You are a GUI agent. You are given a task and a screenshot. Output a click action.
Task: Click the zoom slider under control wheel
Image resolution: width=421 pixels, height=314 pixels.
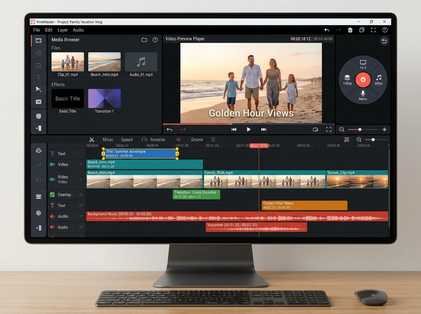[x=363, y=130]
